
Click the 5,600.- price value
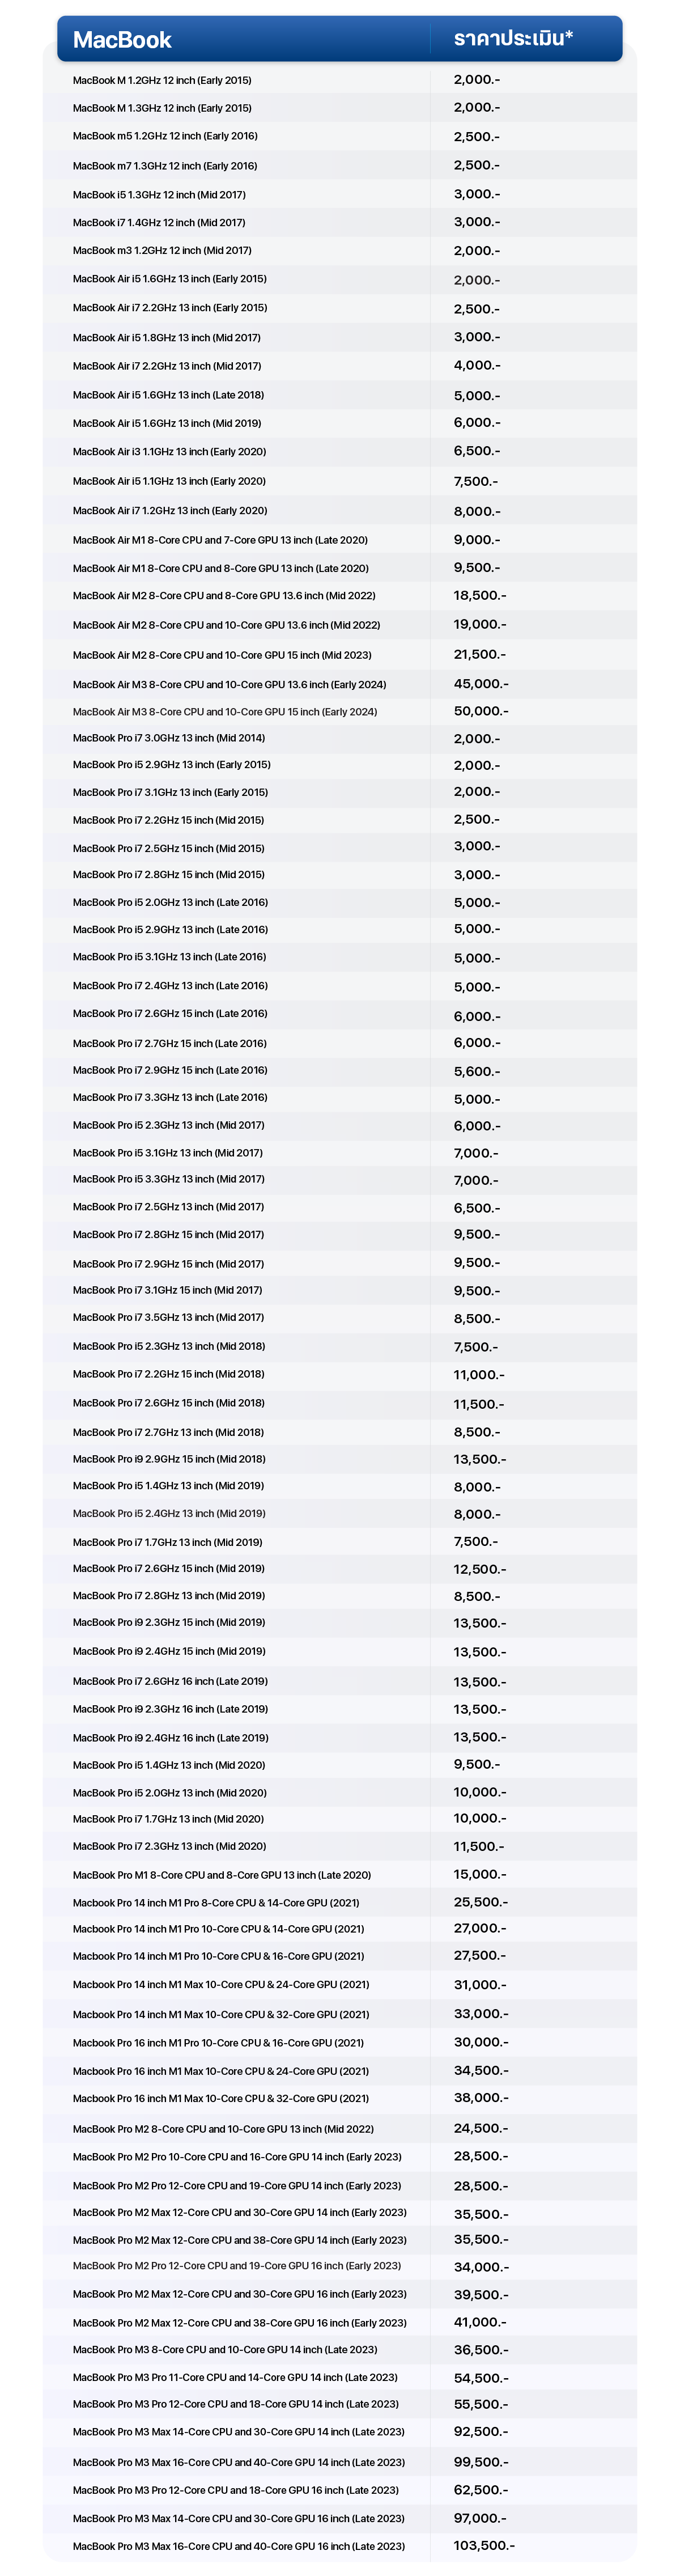[477, 1071]
